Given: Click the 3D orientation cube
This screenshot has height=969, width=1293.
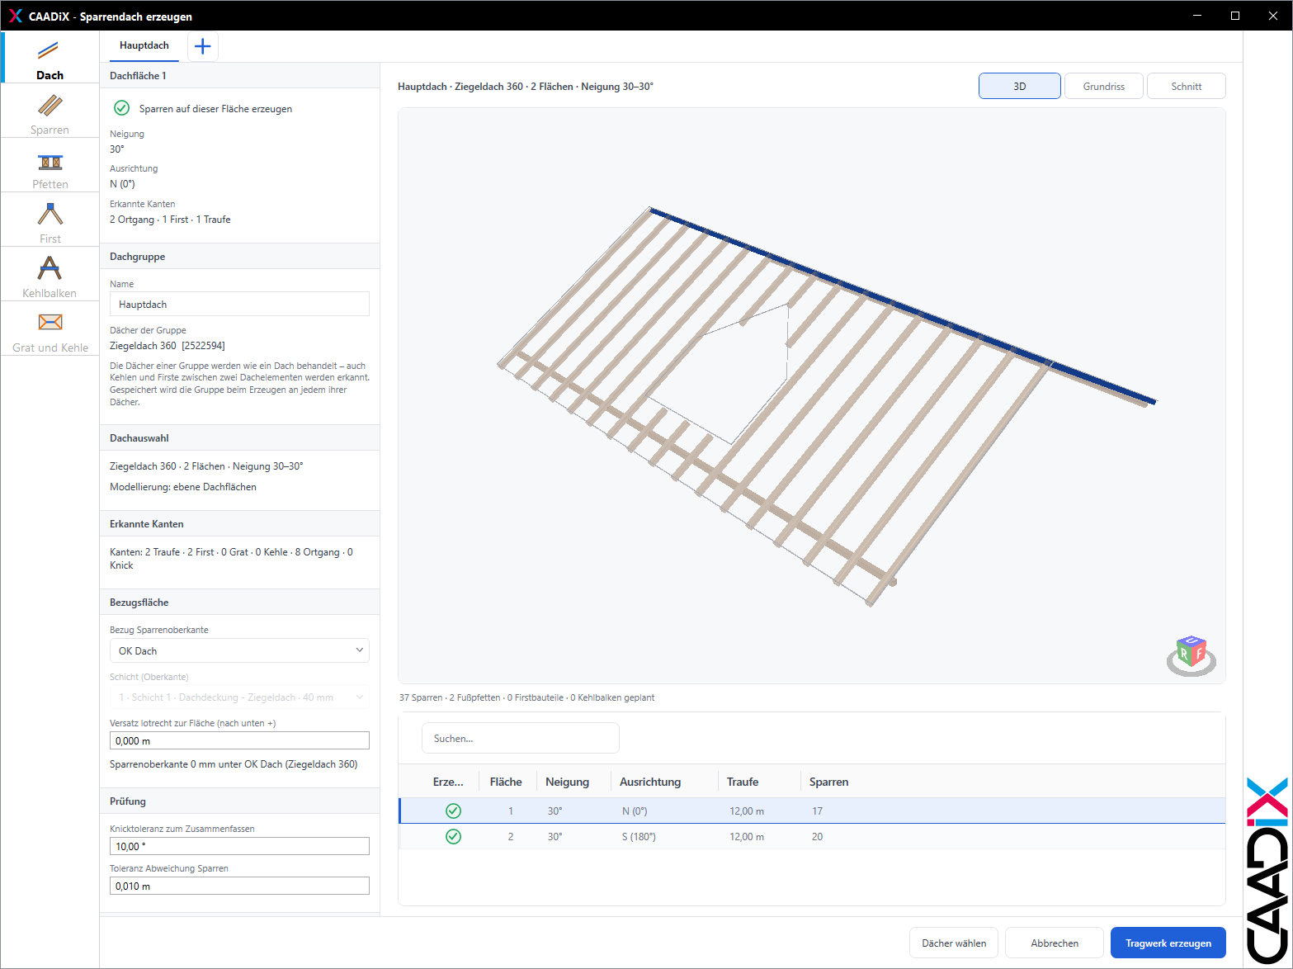Looking at the screenshot, I should tap(1192, 655).
